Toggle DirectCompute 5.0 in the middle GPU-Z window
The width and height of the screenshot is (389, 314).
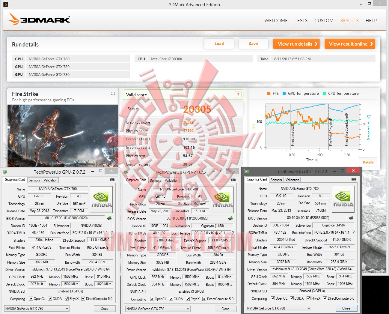pyautogui.click(x=204, y=299)
